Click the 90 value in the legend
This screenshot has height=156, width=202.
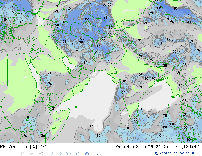69,153
